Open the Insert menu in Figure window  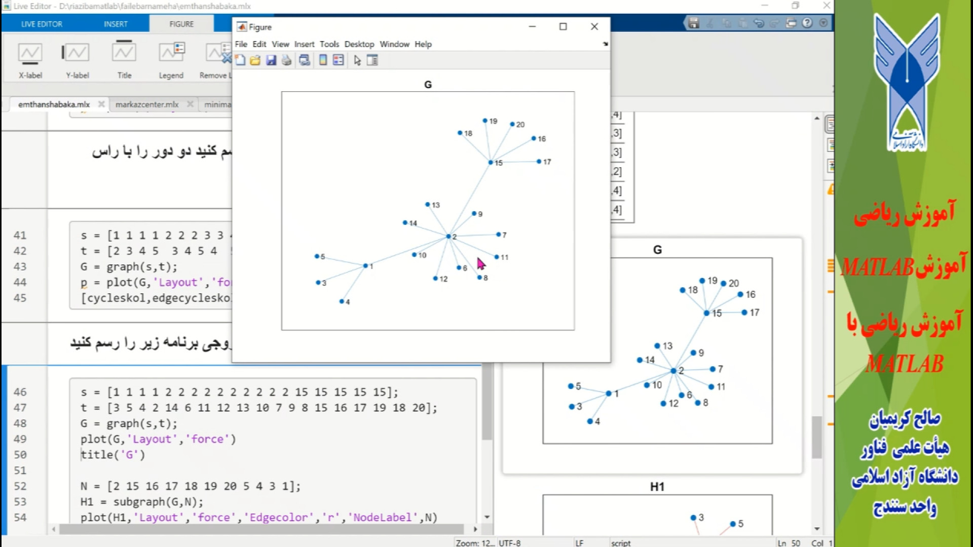click(304, 44)
